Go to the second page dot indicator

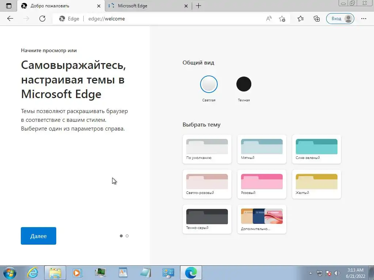[127, 236]
